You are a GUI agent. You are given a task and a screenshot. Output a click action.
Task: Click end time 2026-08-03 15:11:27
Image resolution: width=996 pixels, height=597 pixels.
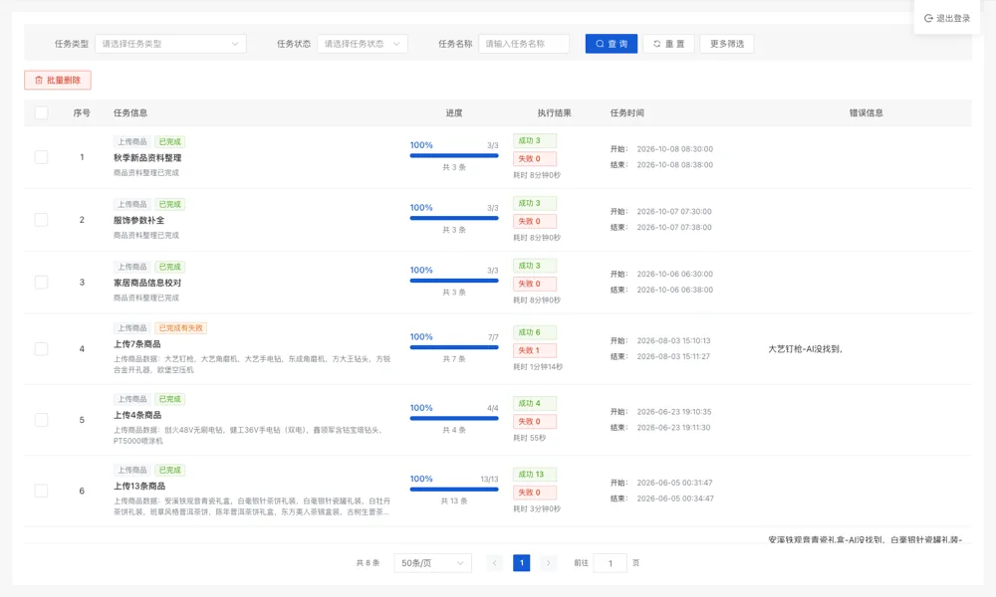pos(673,356)
